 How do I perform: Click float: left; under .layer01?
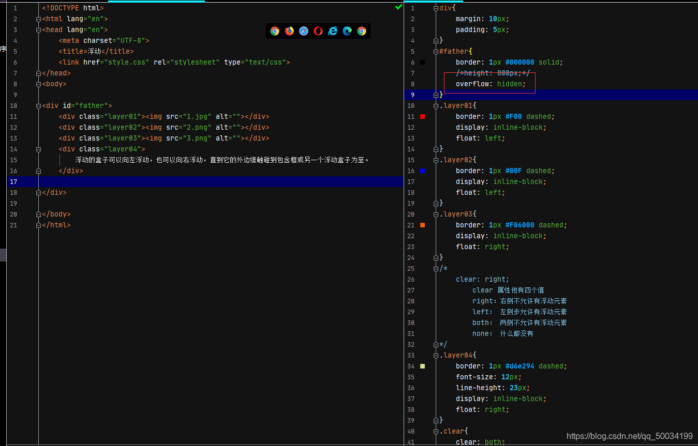(x=481, y=139)
